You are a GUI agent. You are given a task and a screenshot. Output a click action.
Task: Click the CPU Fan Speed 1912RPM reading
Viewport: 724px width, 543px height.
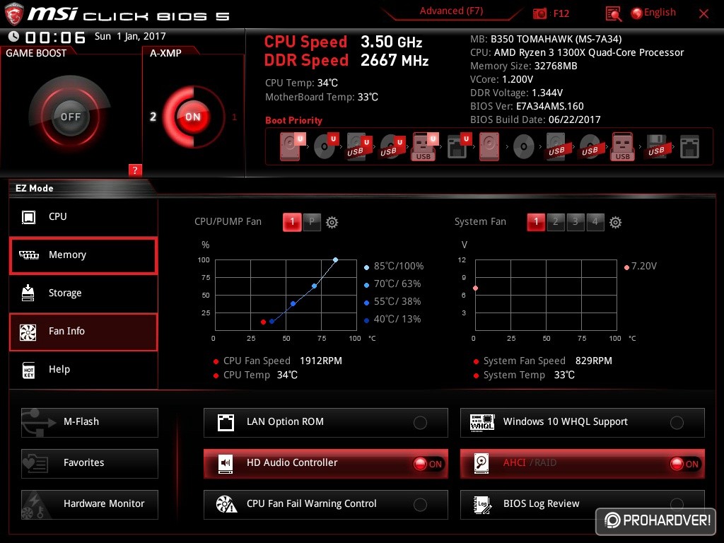(282, 361)
